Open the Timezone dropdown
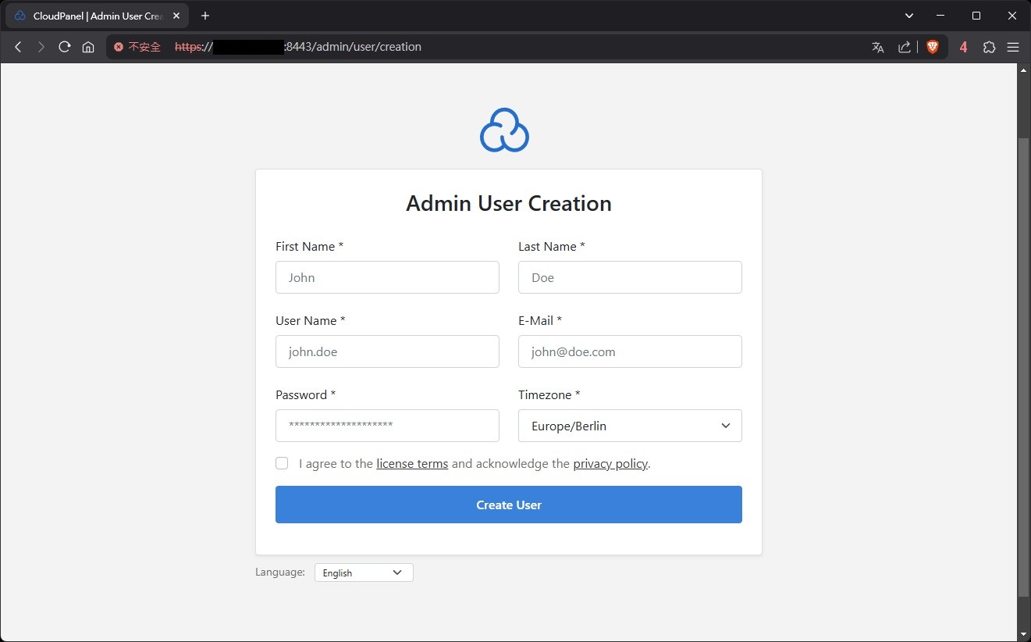Image resolution: width=1031 pixels, height=642 pixels. click(x=630, y=426)
